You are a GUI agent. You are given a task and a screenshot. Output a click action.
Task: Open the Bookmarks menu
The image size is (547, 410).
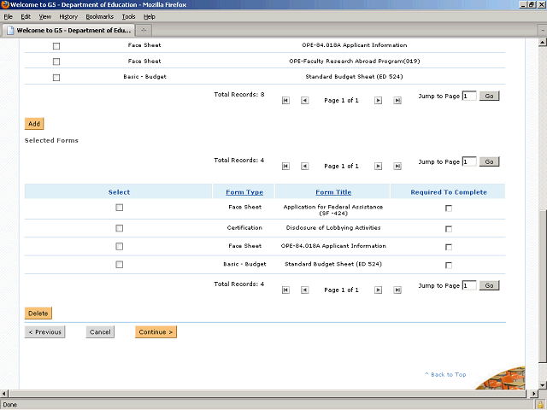click(99, 16)
